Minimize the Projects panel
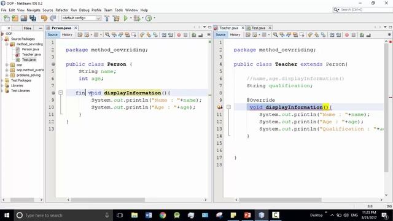This screenshot has height=221, width=393. click(x=41, y=28)
